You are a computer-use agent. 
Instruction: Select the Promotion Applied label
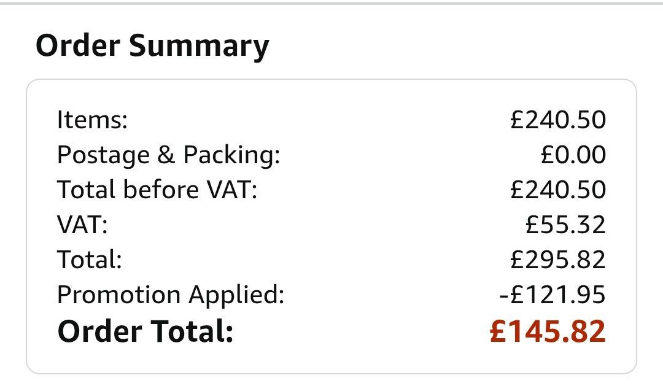(x=171, y=295)
